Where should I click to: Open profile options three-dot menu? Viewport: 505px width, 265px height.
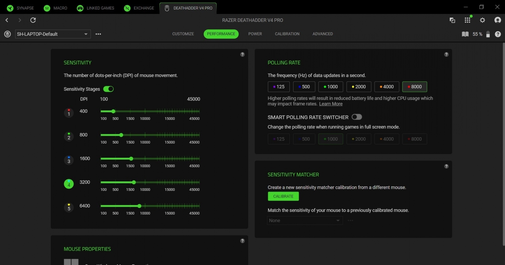pyautogui.click(x=98, y=34)
